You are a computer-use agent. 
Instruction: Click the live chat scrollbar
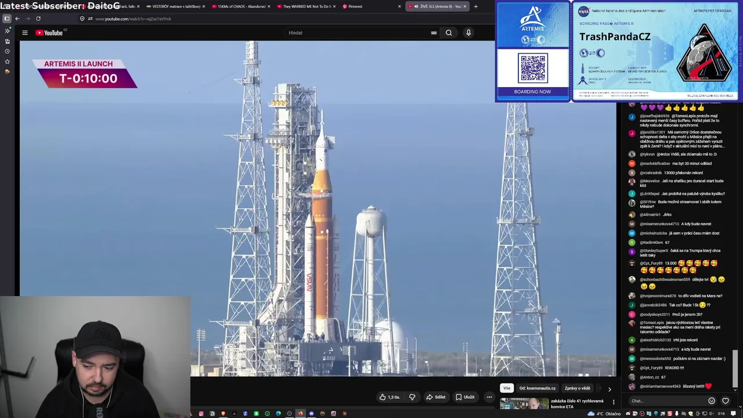pyautogui.click(x=735, y=367)
